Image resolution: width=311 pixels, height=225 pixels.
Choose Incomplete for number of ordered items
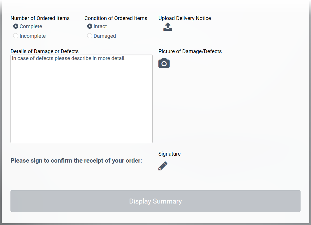(x=15, y=36)
